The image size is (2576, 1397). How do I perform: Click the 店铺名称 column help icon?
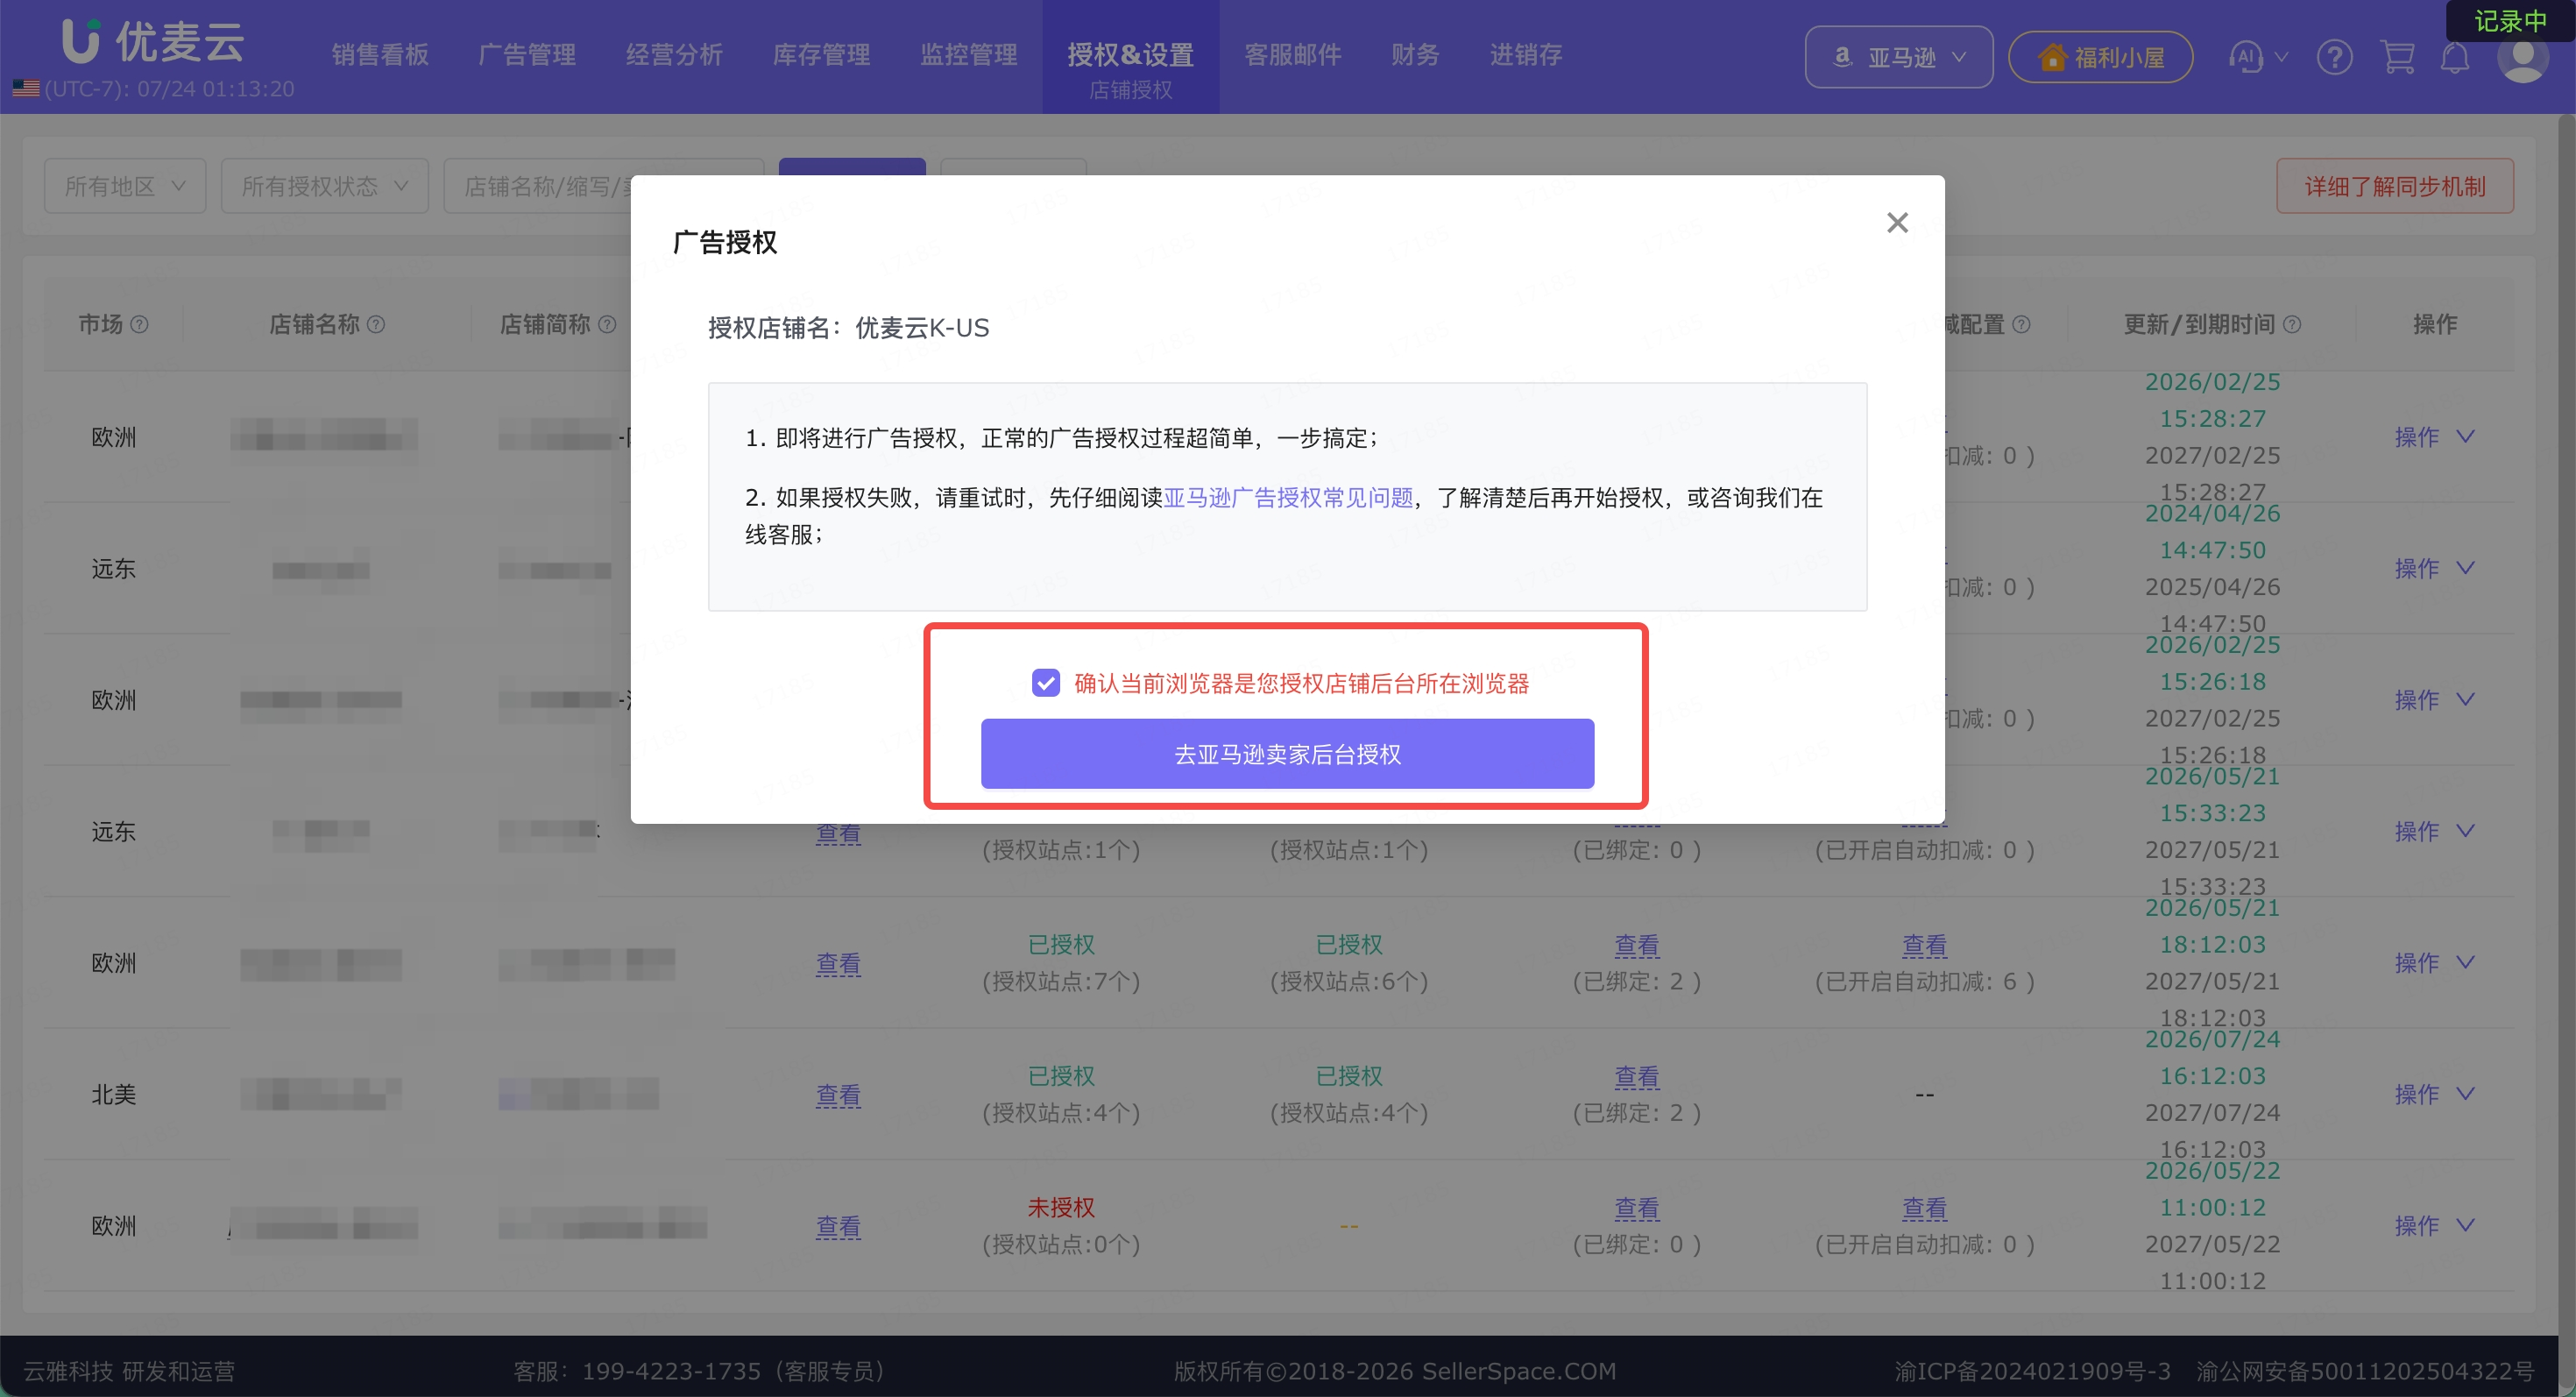click(376, 324)
